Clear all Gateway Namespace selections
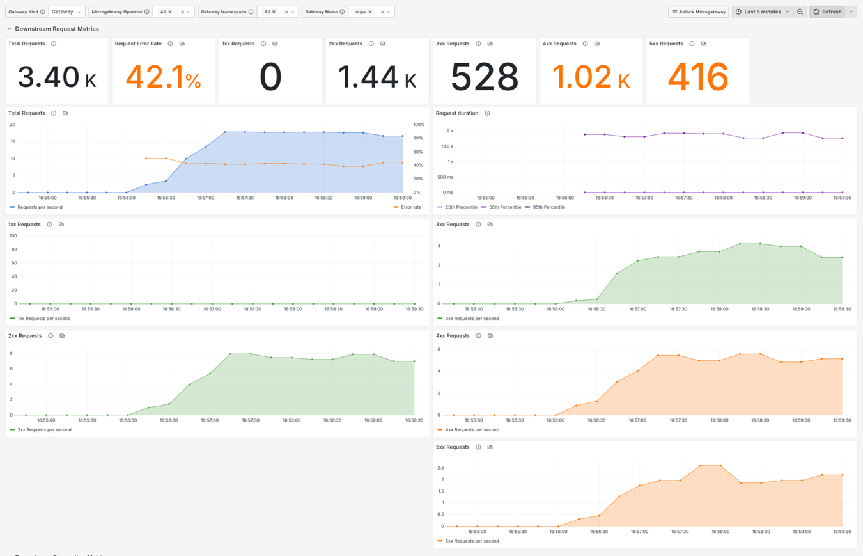Screen dimensions: 863x556 click(286, 12)
